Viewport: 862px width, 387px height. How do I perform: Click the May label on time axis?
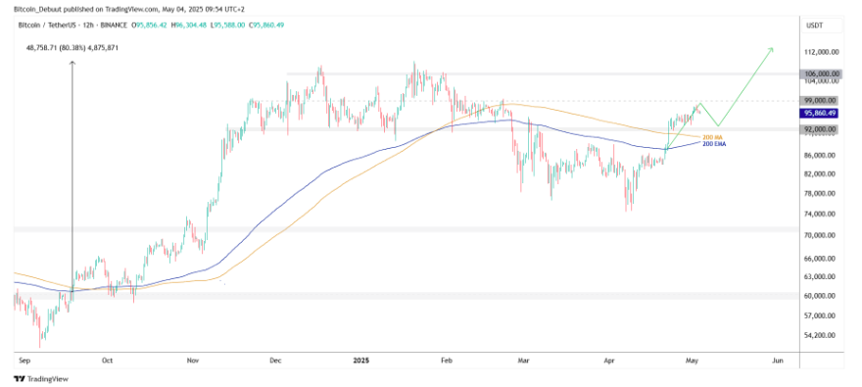tap(693, 361)
